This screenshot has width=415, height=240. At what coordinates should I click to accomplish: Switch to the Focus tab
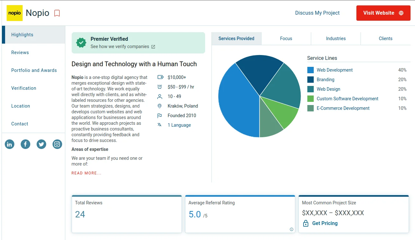(286, 39)
